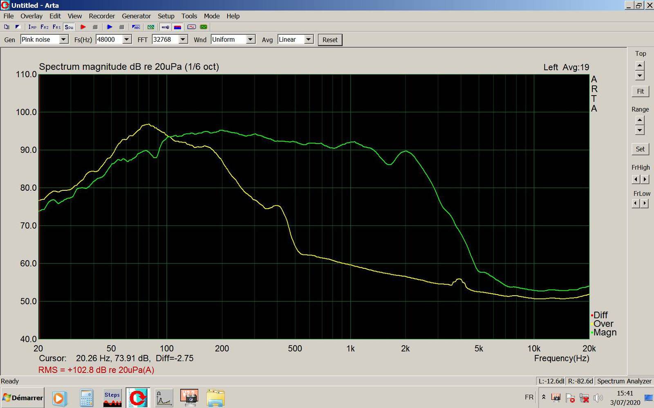
Task: Click the Left Avg:19 label
Action: tap(566, 67)
